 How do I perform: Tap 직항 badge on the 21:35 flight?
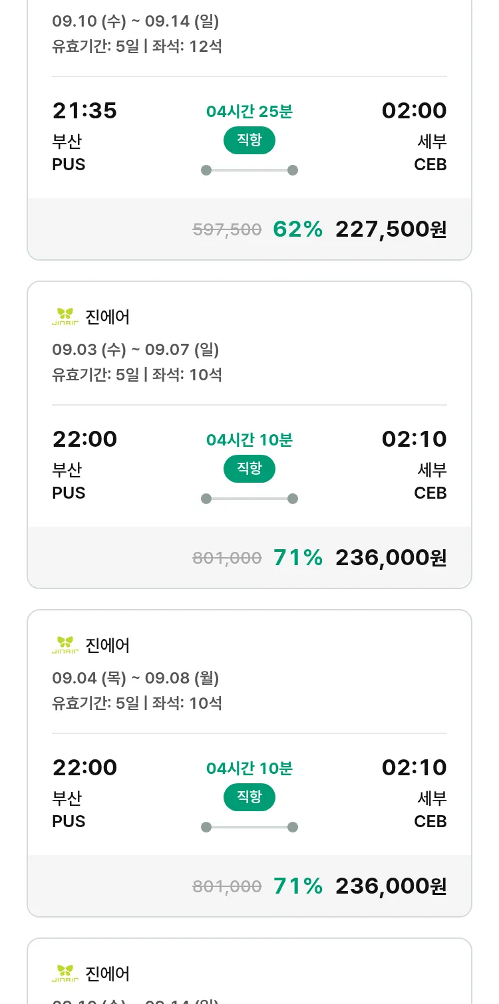click(249, 140)
